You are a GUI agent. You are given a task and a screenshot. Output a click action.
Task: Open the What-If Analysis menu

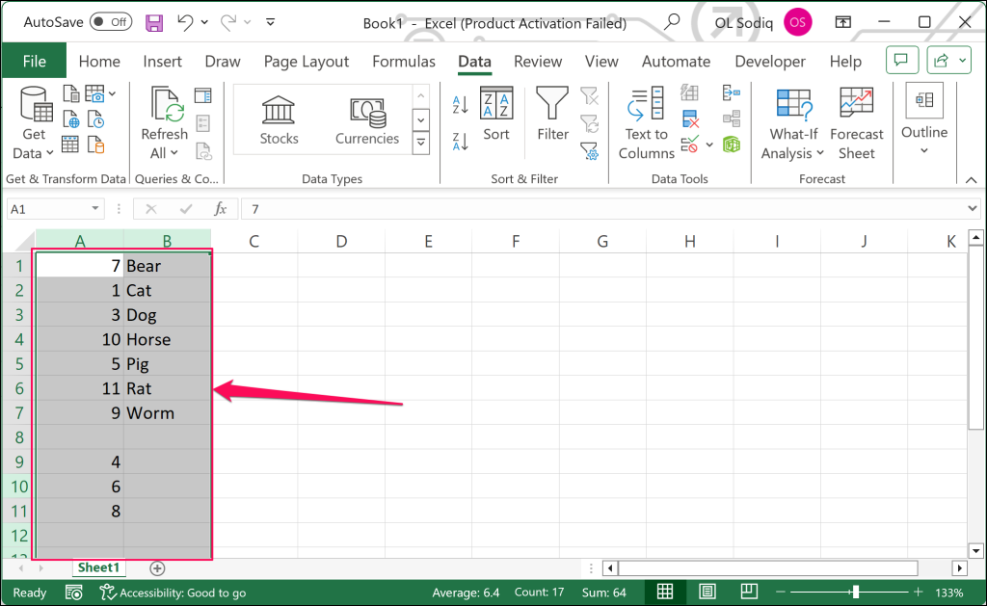793,124
